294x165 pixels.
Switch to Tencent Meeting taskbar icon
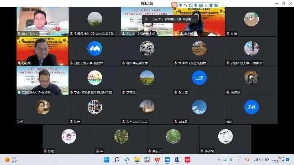pos(167,159)
